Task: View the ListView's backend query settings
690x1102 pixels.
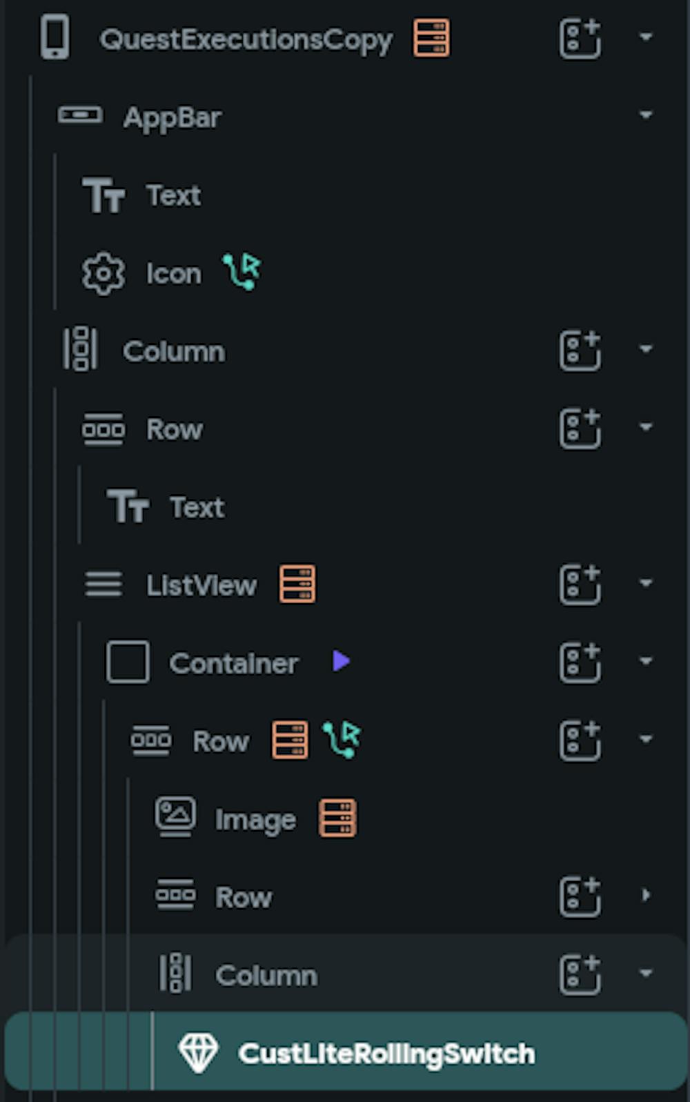Action: 297,584
